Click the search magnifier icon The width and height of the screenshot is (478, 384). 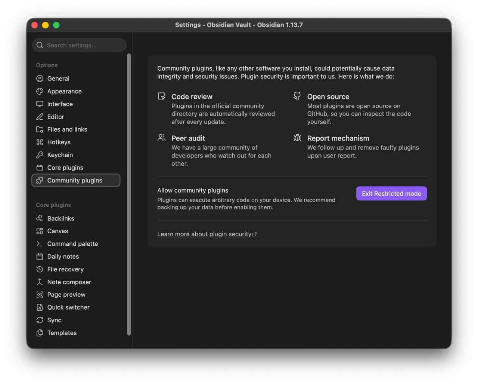tap(40, 45)
